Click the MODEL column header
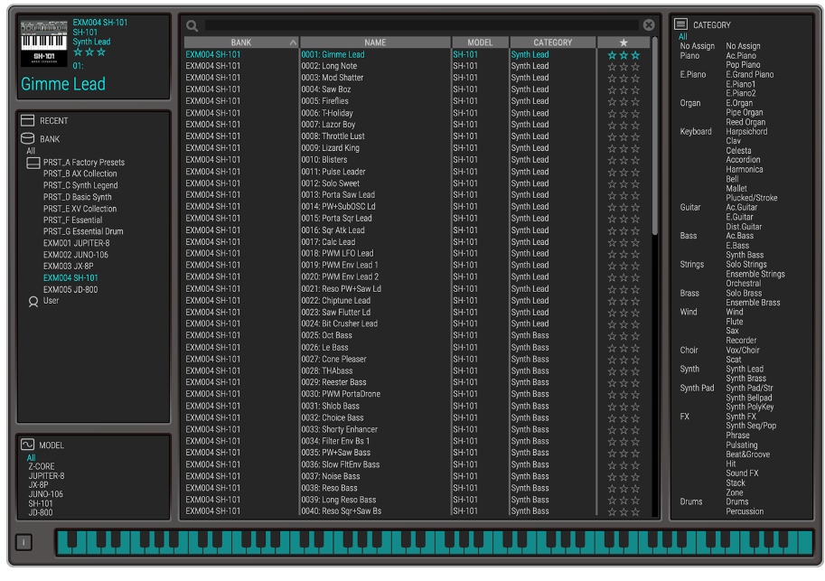 tap(480, 42)
